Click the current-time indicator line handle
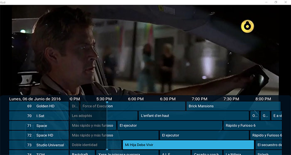 click(107, 102)
